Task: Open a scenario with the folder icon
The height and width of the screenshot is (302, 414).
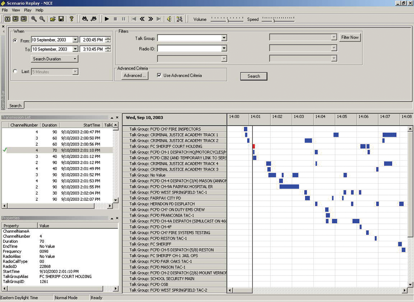Action: click(53, 19)
